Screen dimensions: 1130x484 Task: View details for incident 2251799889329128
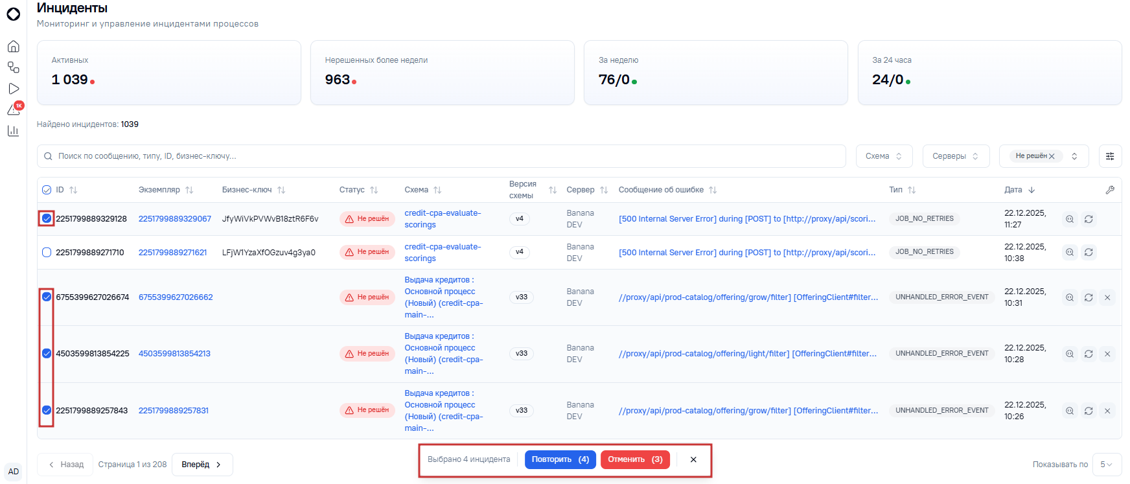pyautogui.click(x=1070, y=219)
